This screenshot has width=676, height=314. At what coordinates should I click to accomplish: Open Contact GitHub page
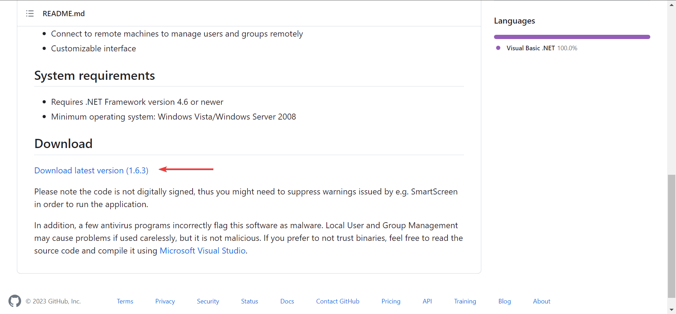pos(337,301)
